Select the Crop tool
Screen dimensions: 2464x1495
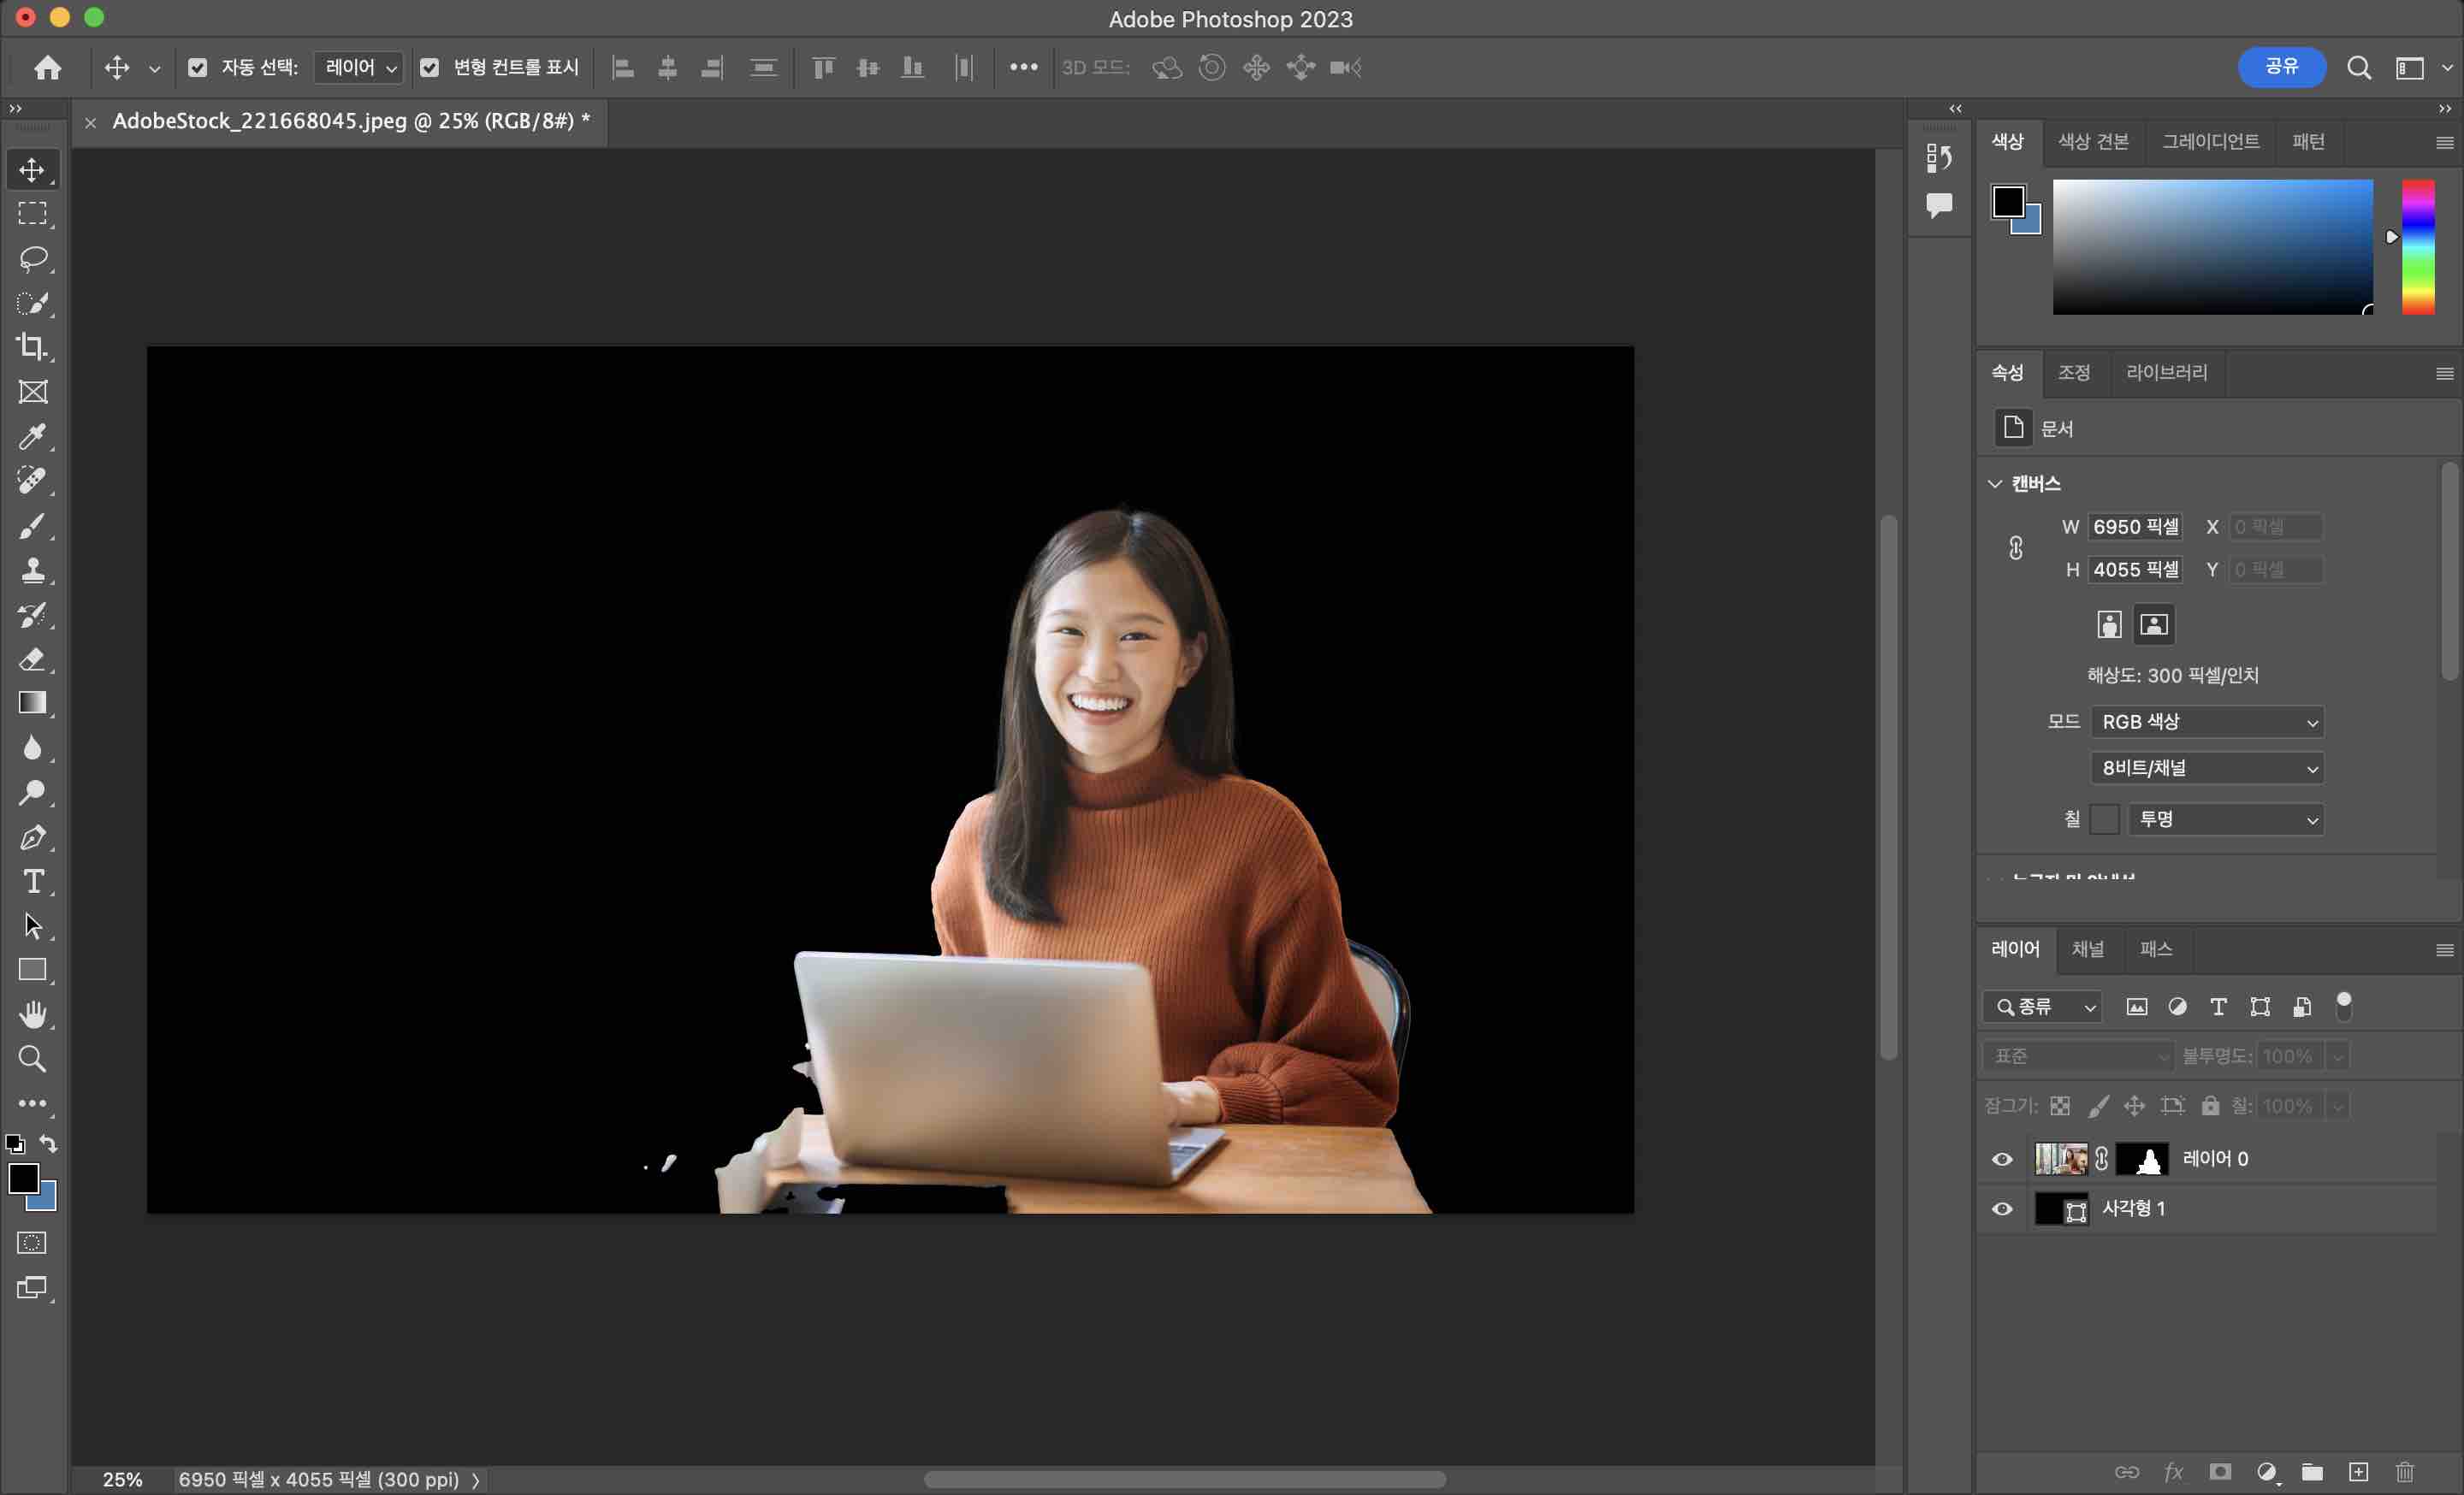(x=33, y=346)
